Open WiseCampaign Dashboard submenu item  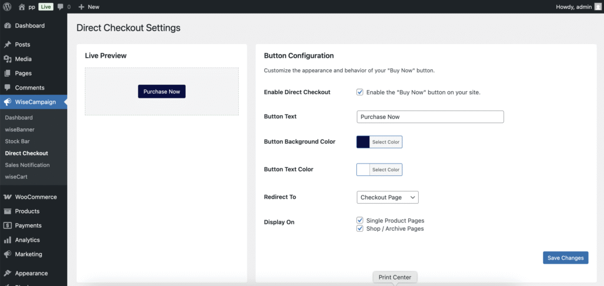pos(19,118)
